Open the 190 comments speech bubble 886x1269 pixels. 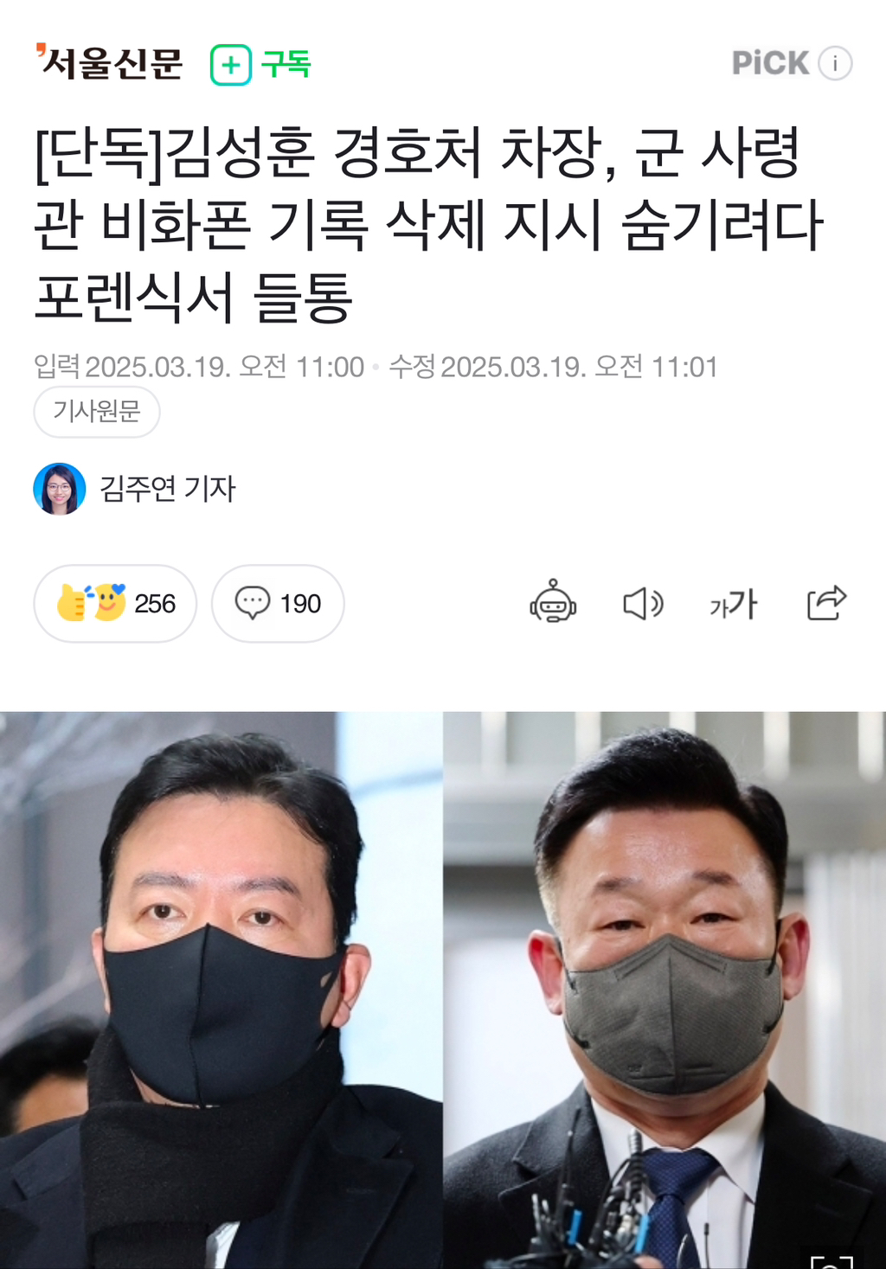278,603
